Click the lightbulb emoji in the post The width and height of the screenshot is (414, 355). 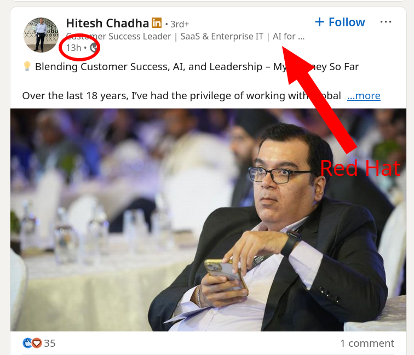(x=27, y=66)
